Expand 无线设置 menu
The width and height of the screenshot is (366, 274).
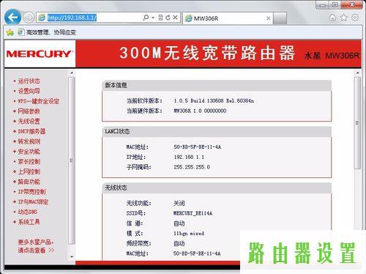(x=29, y=121)
